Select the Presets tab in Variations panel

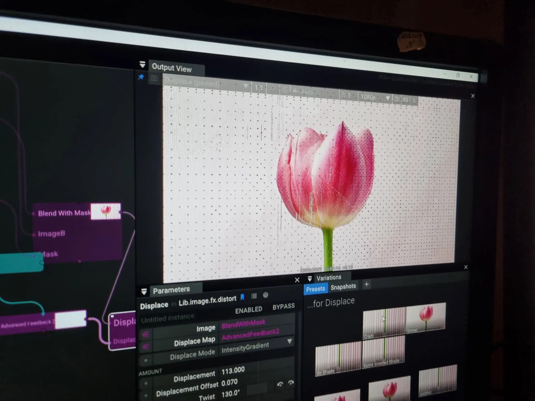coord(315,289)
